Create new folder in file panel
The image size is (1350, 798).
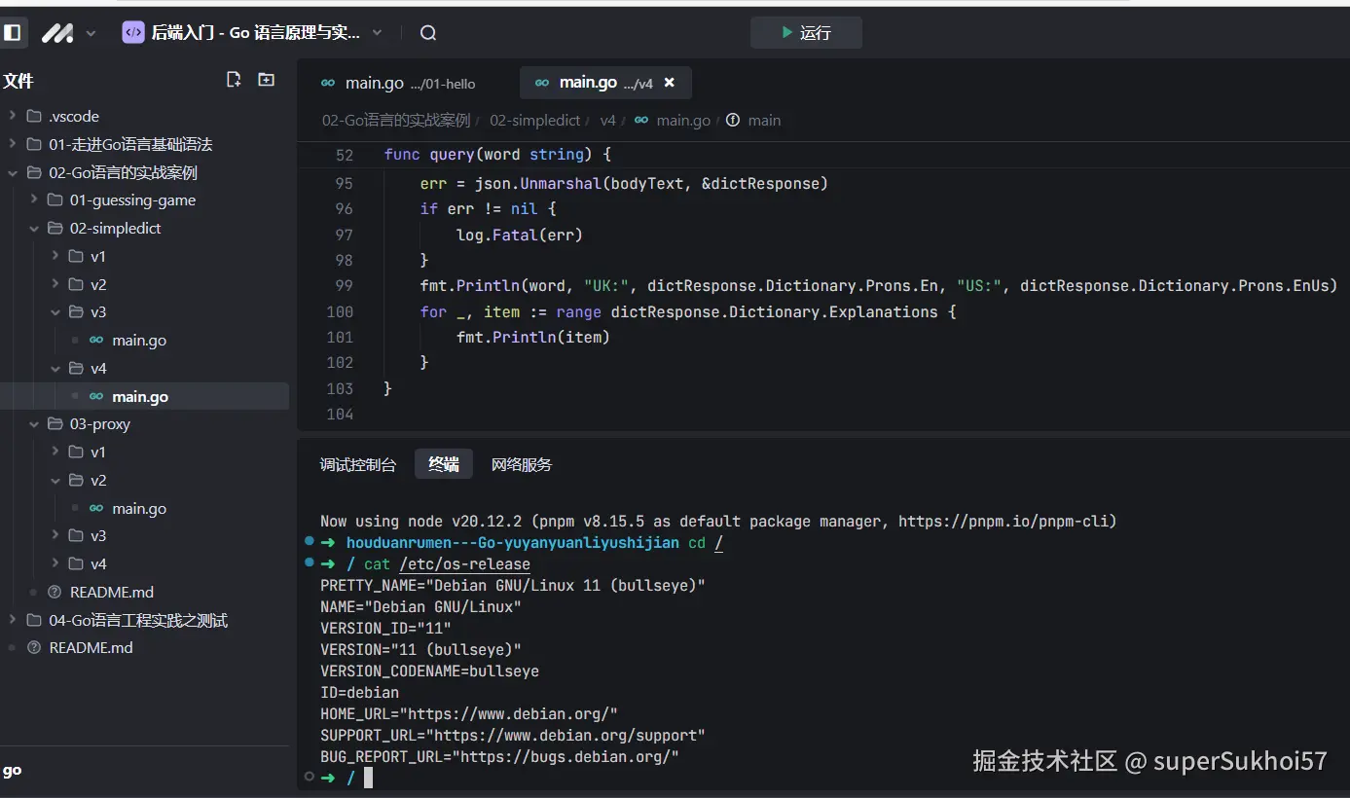coord(266,80)
